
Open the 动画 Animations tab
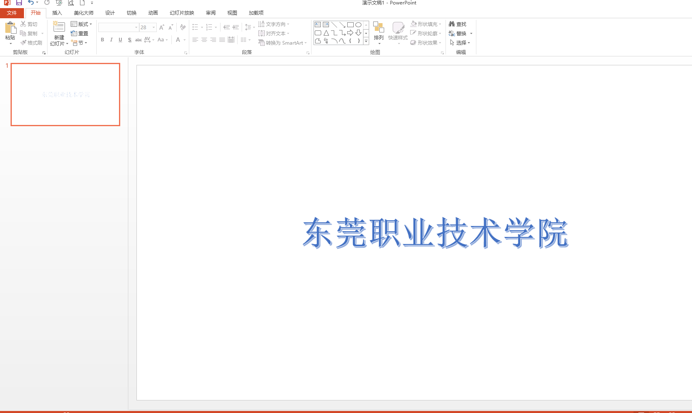pyautogui.click(x=153, y=13)
